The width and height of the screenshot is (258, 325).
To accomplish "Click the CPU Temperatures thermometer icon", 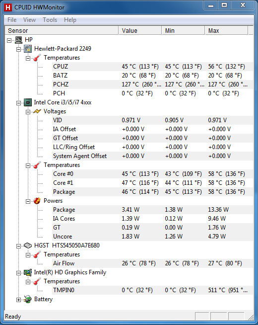I will coord(37,165).
